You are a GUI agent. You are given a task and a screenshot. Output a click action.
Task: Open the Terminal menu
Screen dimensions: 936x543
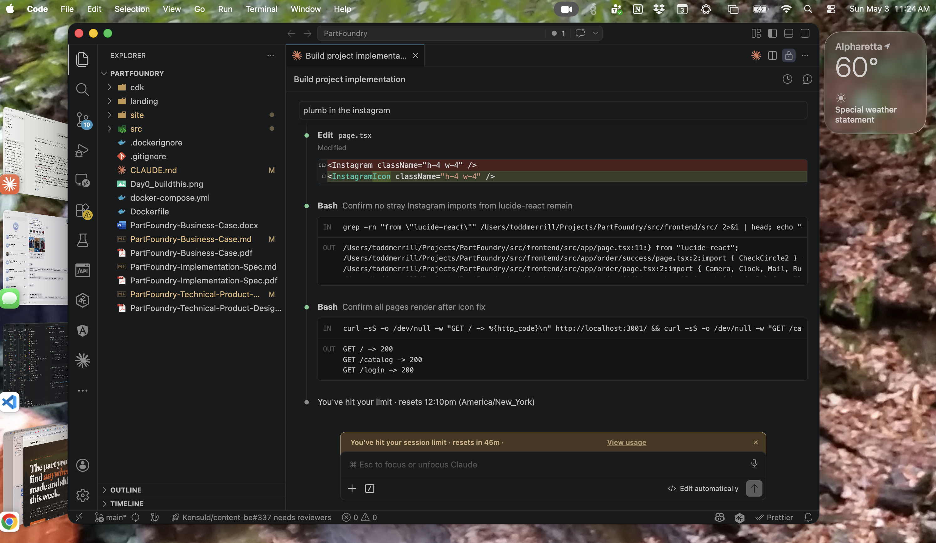point(262,9)
